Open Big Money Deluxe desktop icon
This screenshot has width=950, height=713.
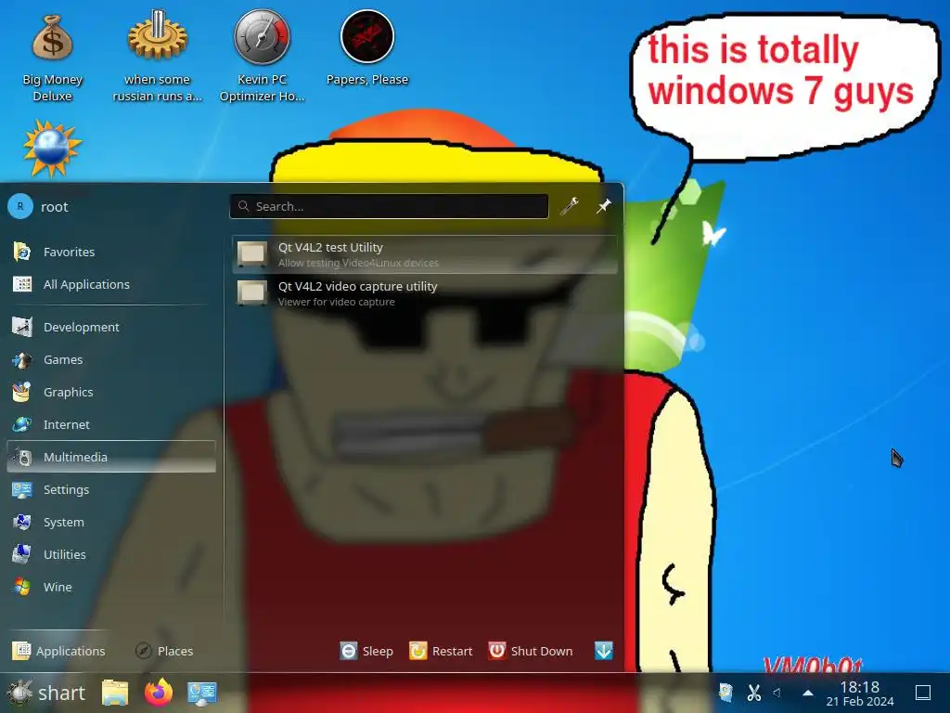(52, 58)
